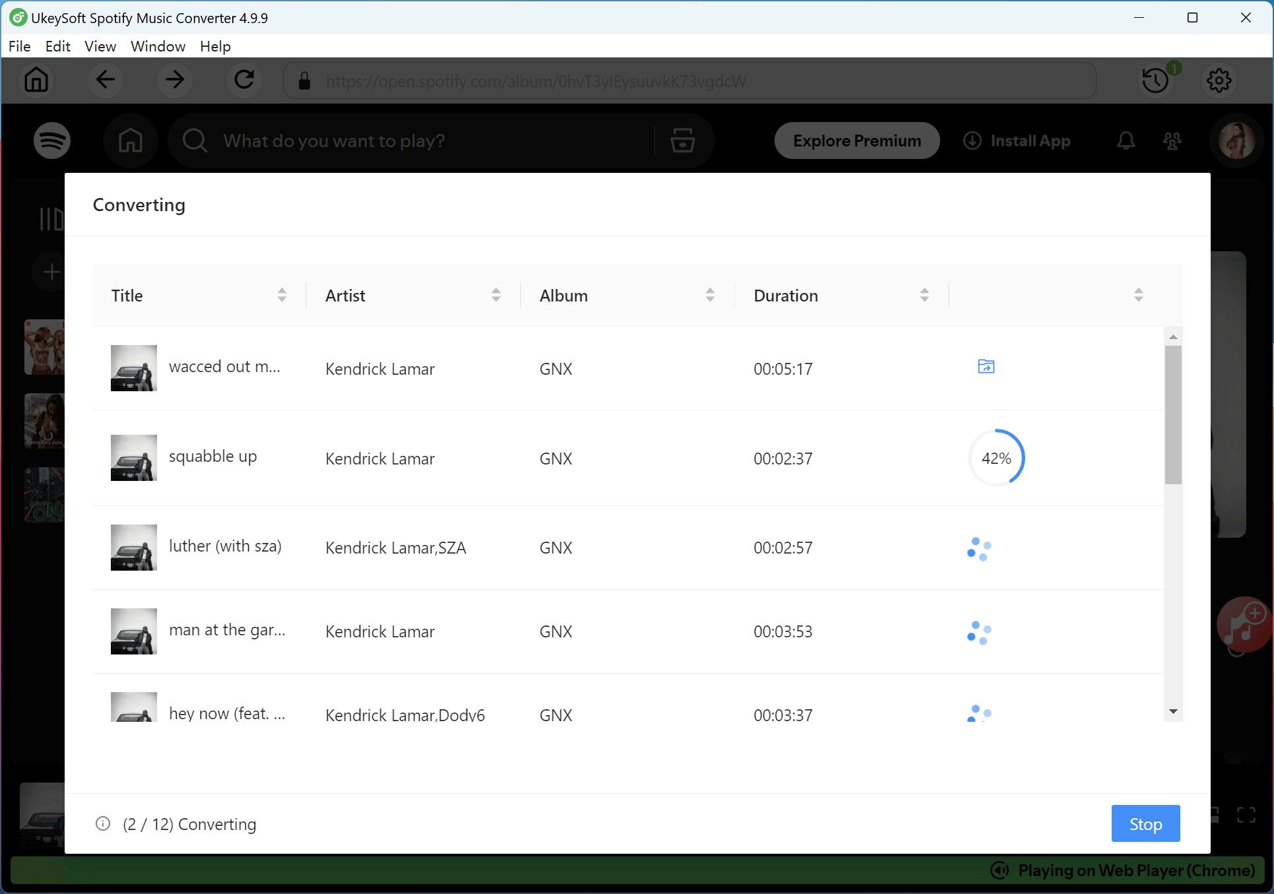Navigate forward using the forward arrow
The height and width of the screenshot is (894, 1274).
(x=174, y=80)
